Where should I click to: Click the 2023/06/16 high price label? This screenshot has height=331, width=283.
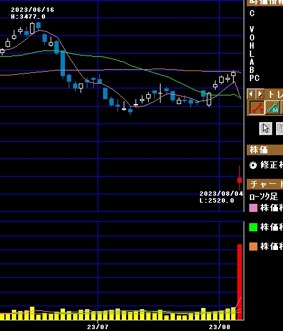tap(32, 13)
